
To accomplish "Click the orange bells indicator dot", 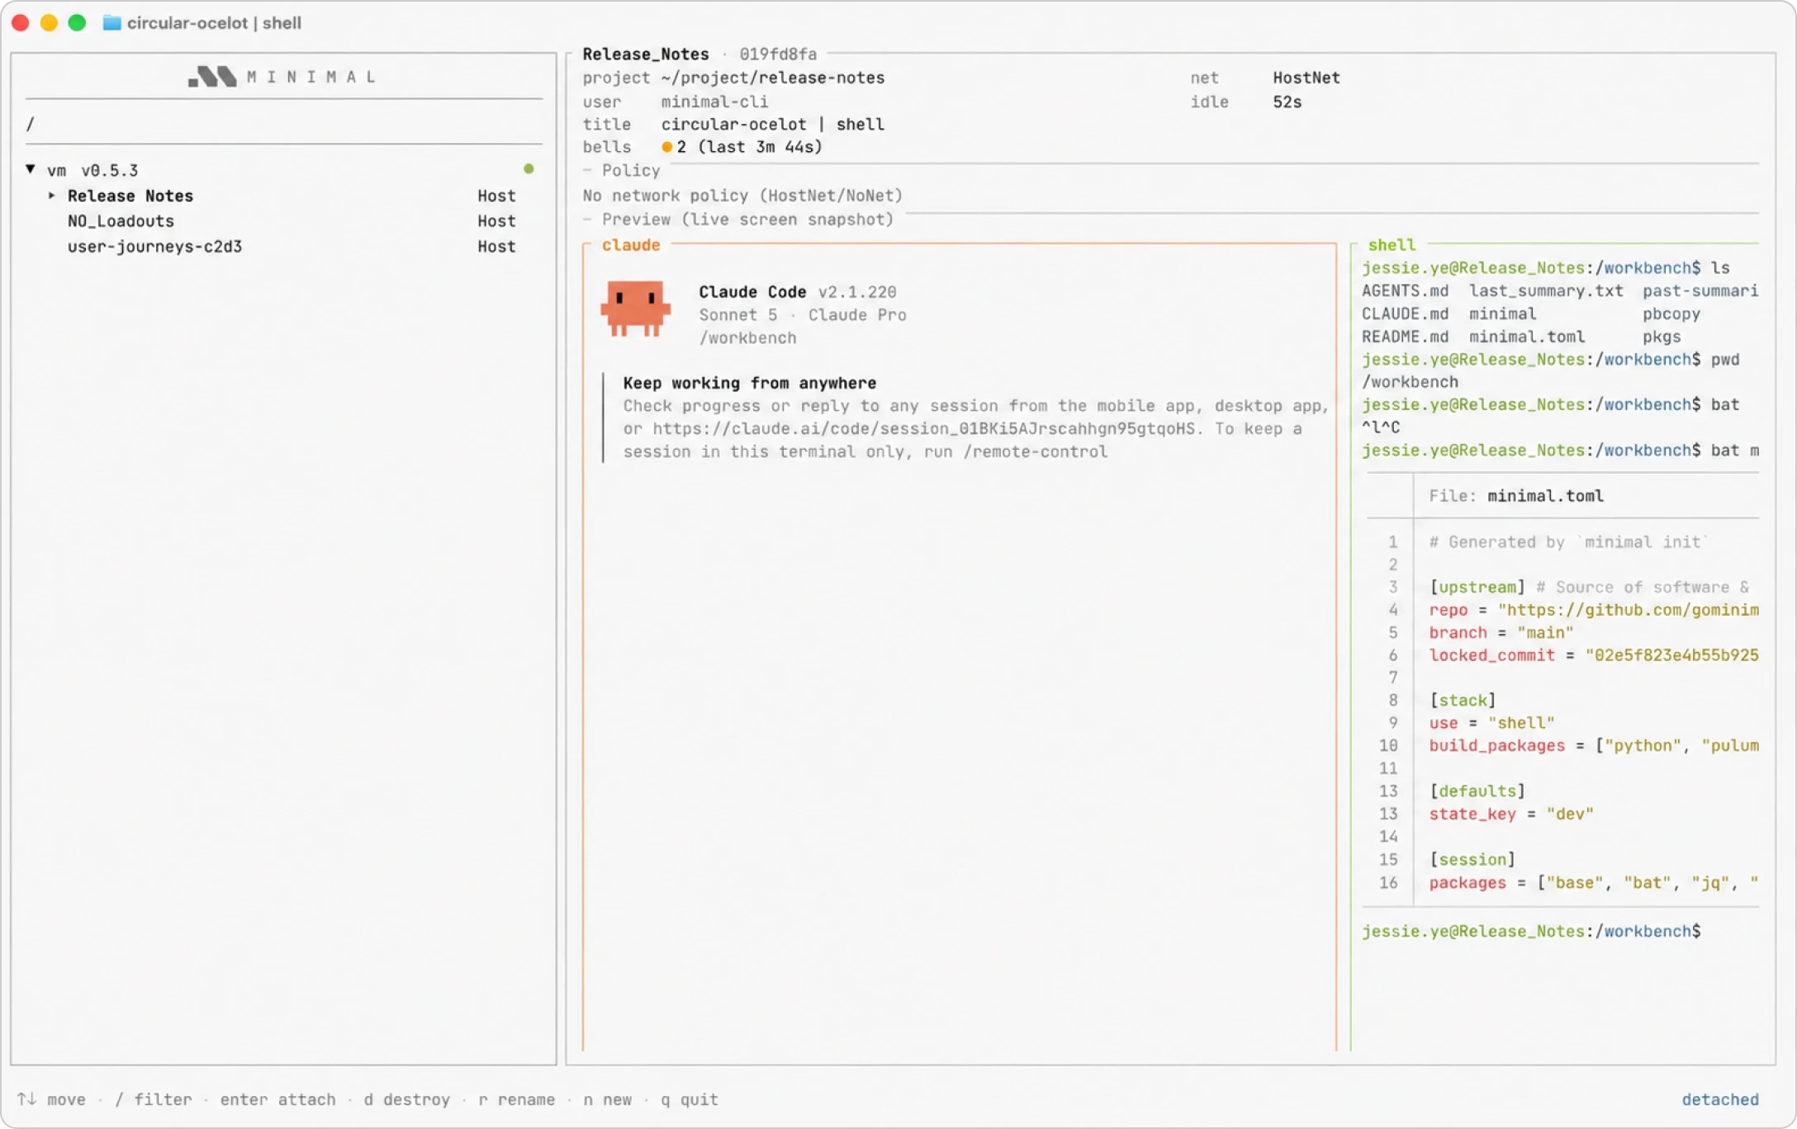I will coord(666,147).
